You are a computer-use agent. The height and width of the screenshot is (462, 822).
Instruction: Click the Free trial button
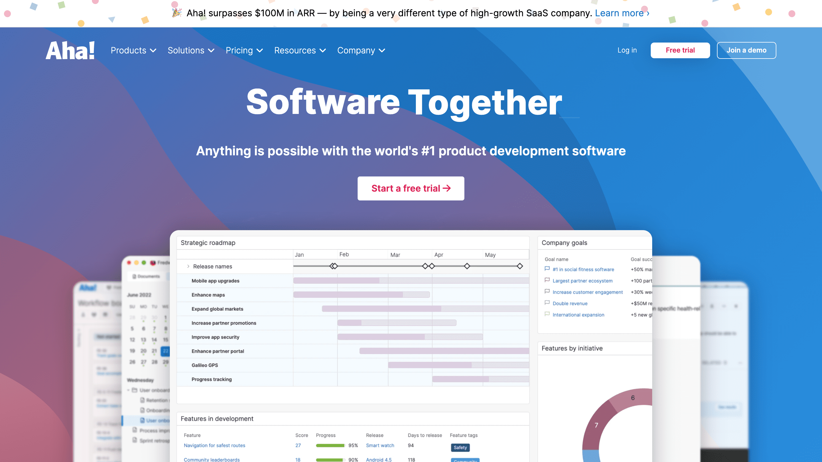tap(680, 50)
